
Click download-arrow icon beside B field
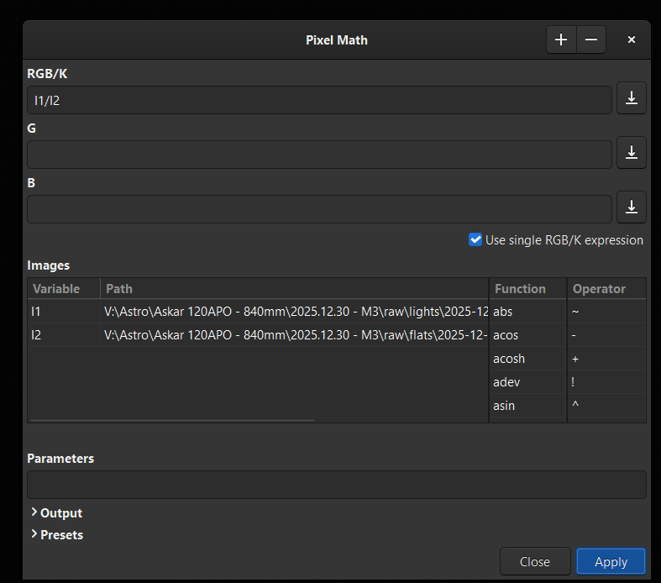[x=631, y=207]
